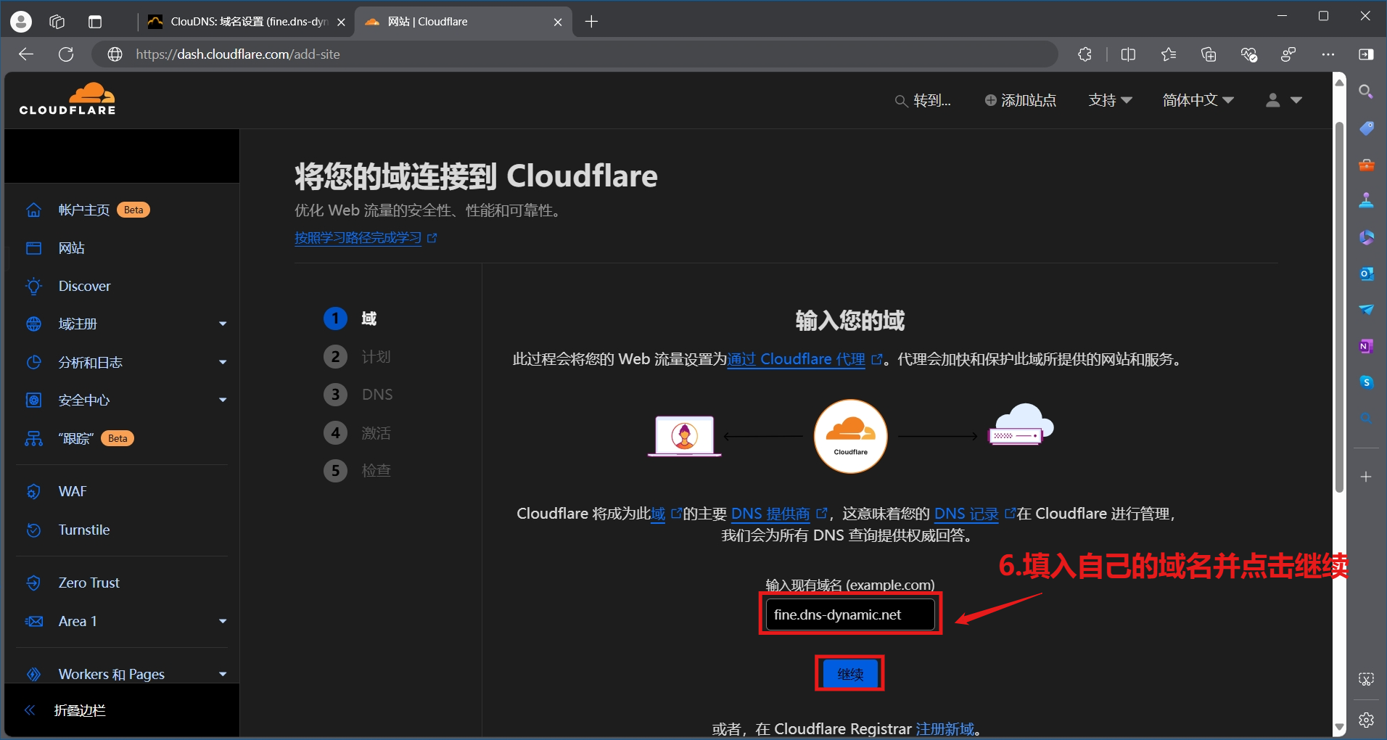Click the site information globe icon
Screen dimensions: 1387x740
click(x=115, y=54)
